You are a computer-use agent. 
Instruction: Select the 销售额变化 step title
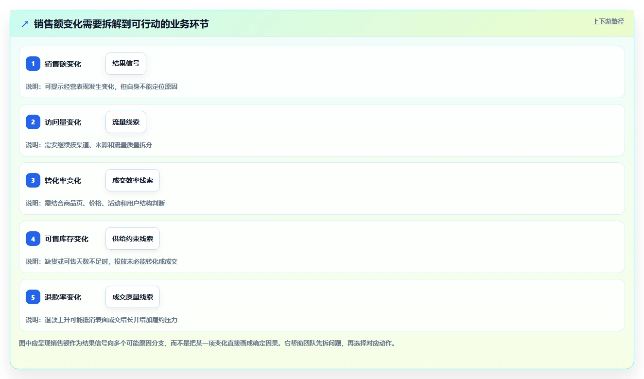[63, 64]
